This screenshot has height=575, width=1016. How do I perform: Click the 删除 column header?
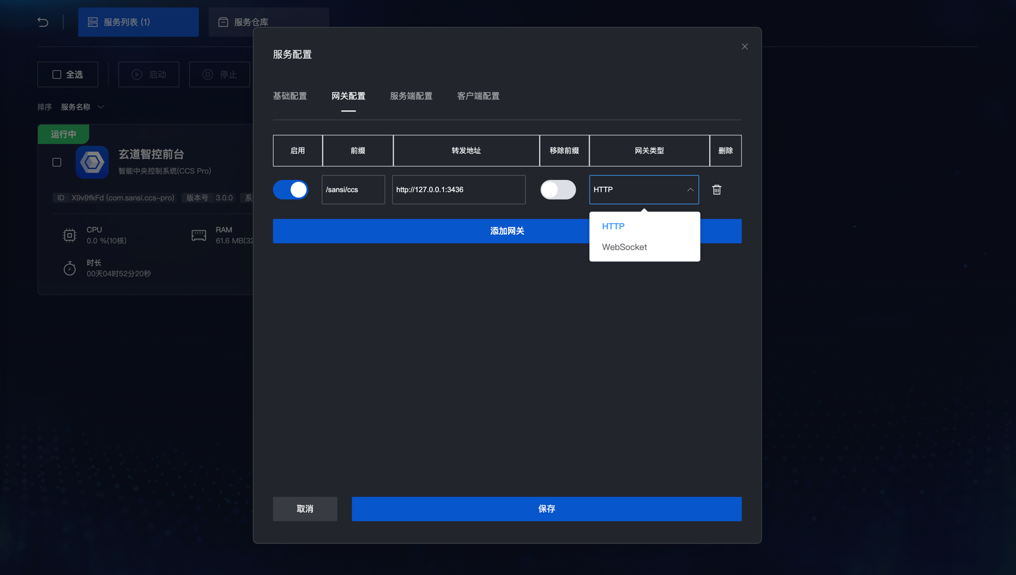[x=726, y=151]
